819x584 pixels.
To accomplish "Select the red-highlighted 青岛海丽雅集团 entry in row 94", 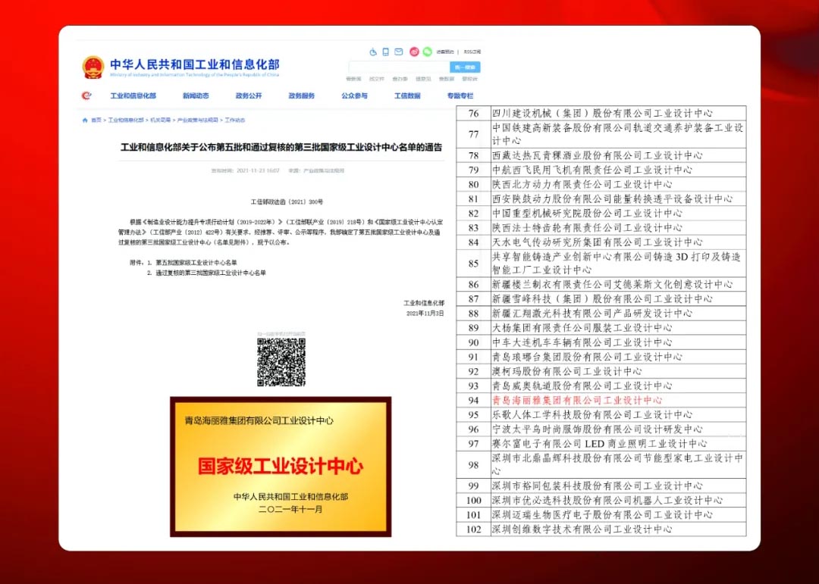I will (x=576, y=399).
